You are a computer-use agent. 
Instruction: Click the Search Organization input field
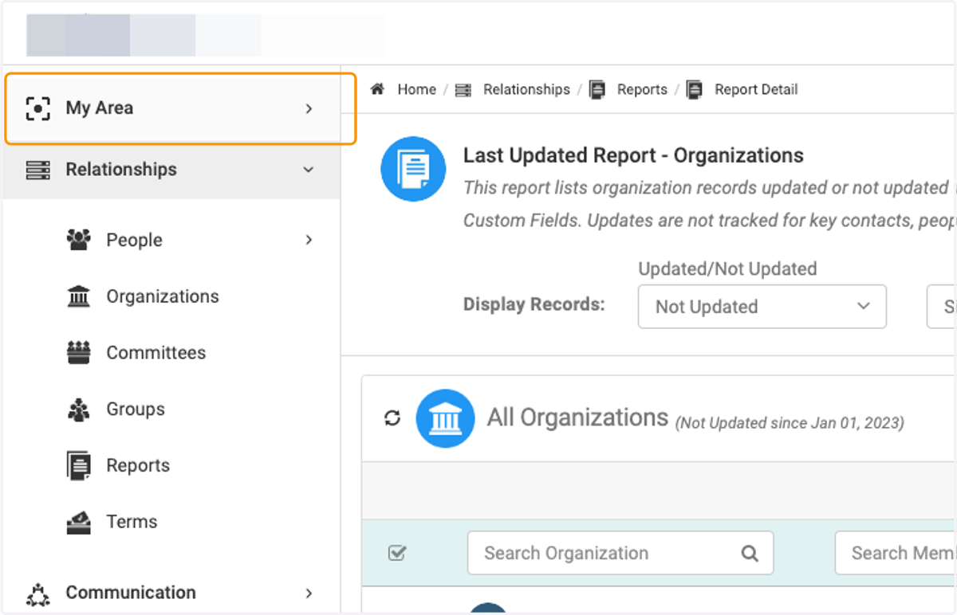620,553
